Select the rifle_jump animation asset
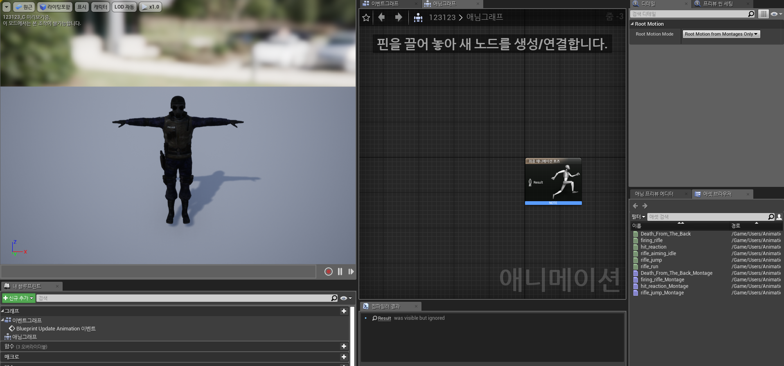This screenshot has height=366, width=784. (651, 260)
